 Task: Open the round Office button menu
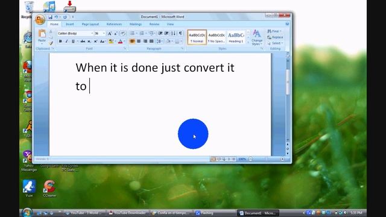pos(40,20)
